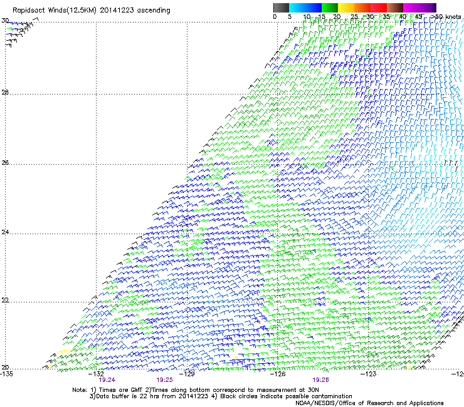Click the longitude label '-126'
This screenshot has height=407, width=464.
[x=278, y=374]
